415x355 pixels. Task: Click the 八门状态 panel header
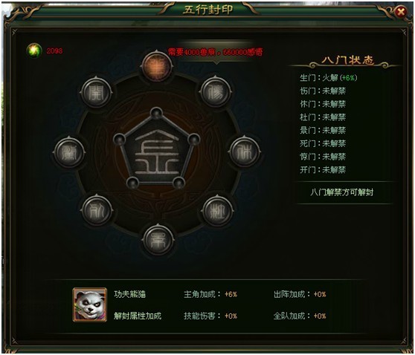348,60
